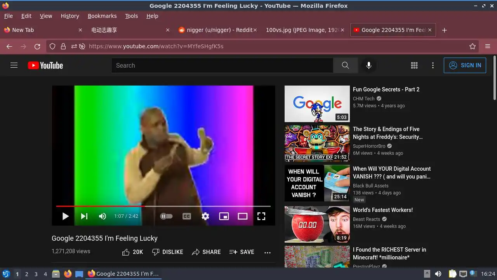
Task: Open the Firefox application menu
Action: [x=488, y=46]
